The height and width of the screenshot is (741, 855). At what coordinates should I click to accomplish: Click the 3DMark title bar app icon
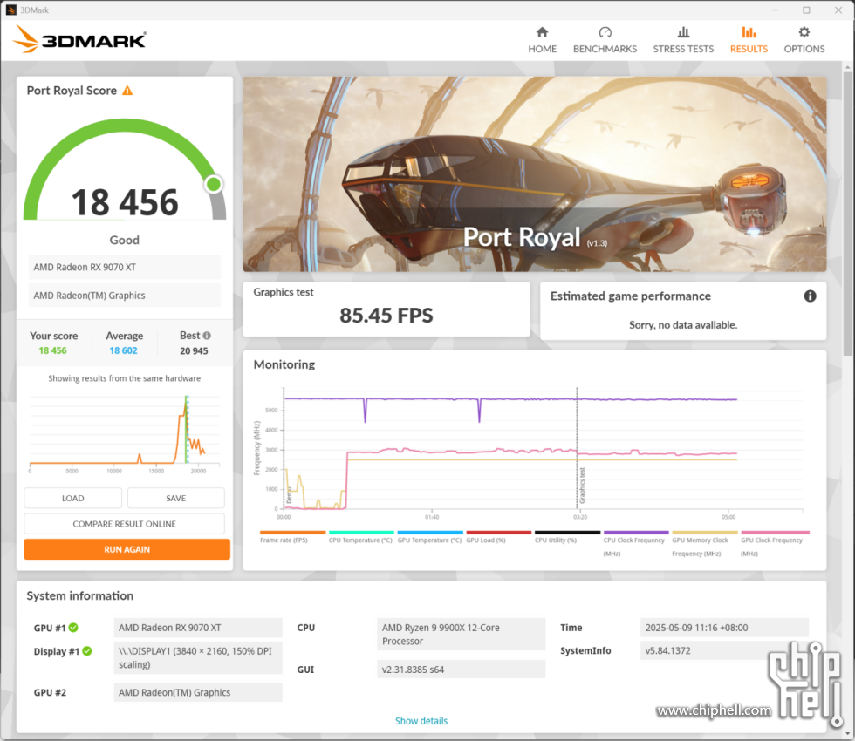[10, 10]
